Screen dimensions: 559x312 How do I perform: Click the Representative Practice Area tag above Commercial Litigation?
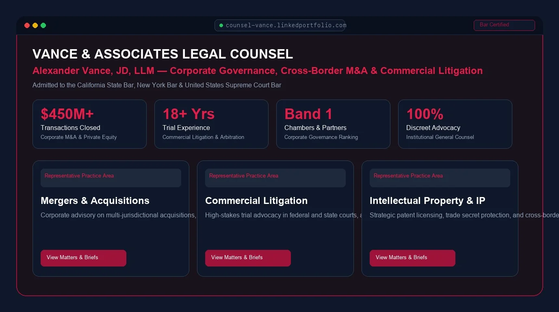275,178
